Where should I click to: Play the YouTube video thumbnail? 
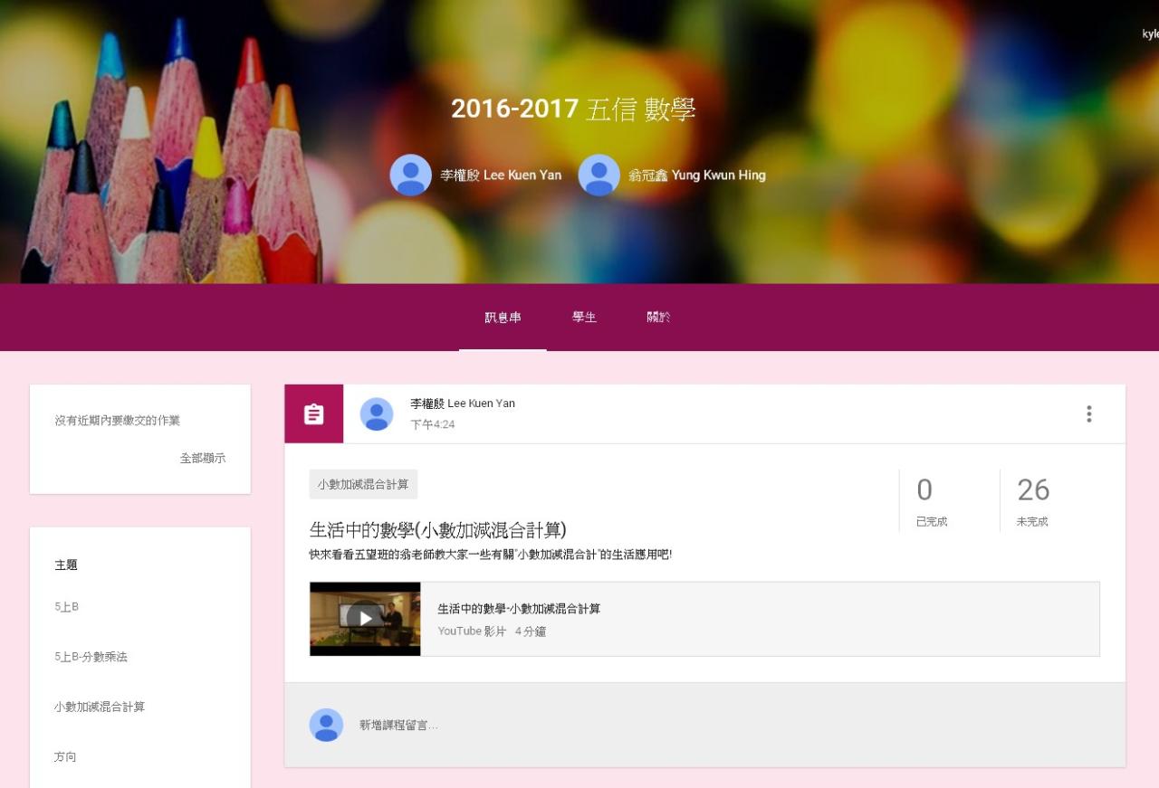365,619
